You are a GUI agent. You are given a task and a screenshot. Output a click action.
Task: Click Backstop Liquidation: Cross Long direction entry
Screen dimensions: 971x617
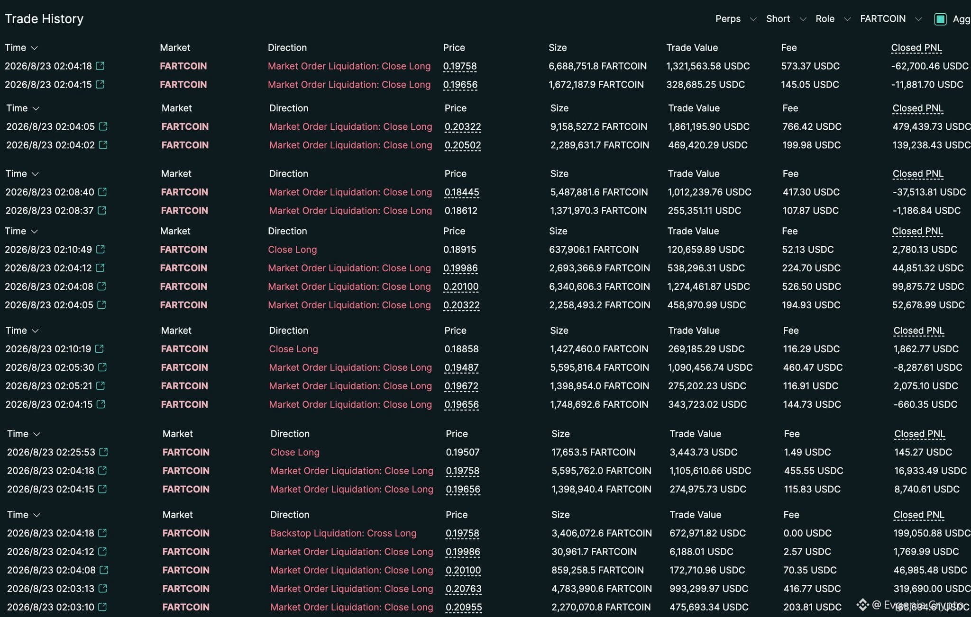pos(343,533)
